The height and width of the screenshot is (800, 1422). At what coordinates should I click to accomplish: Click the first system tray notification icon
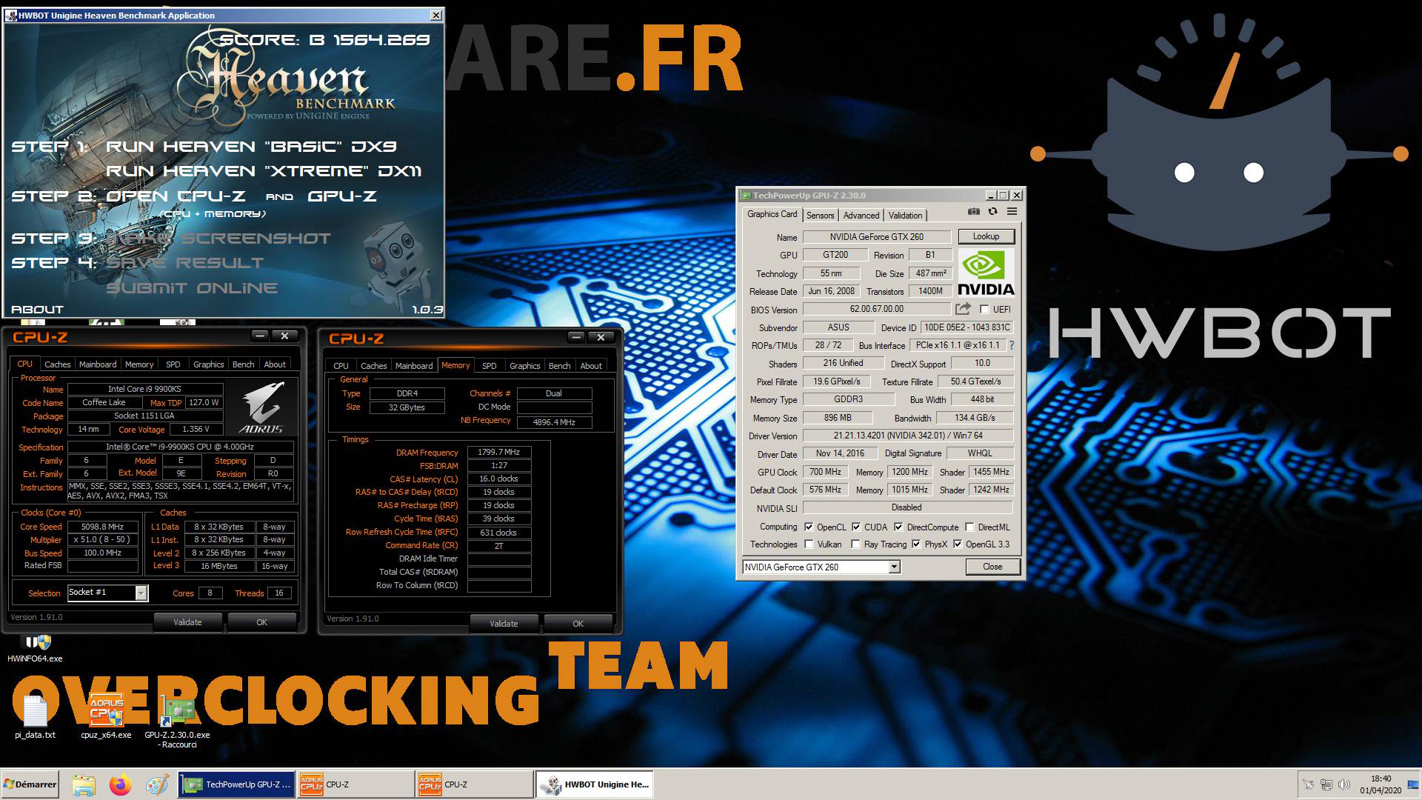point(1309,784)
